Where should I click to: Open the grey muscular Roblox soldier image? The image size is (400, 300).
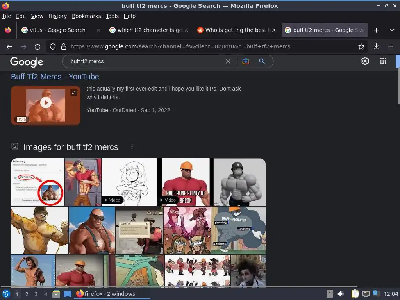pyautogui.click(x=240, y=182)
